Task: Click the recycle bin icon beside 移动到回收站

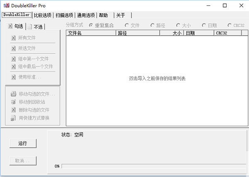Action: (x=14, y=102)
